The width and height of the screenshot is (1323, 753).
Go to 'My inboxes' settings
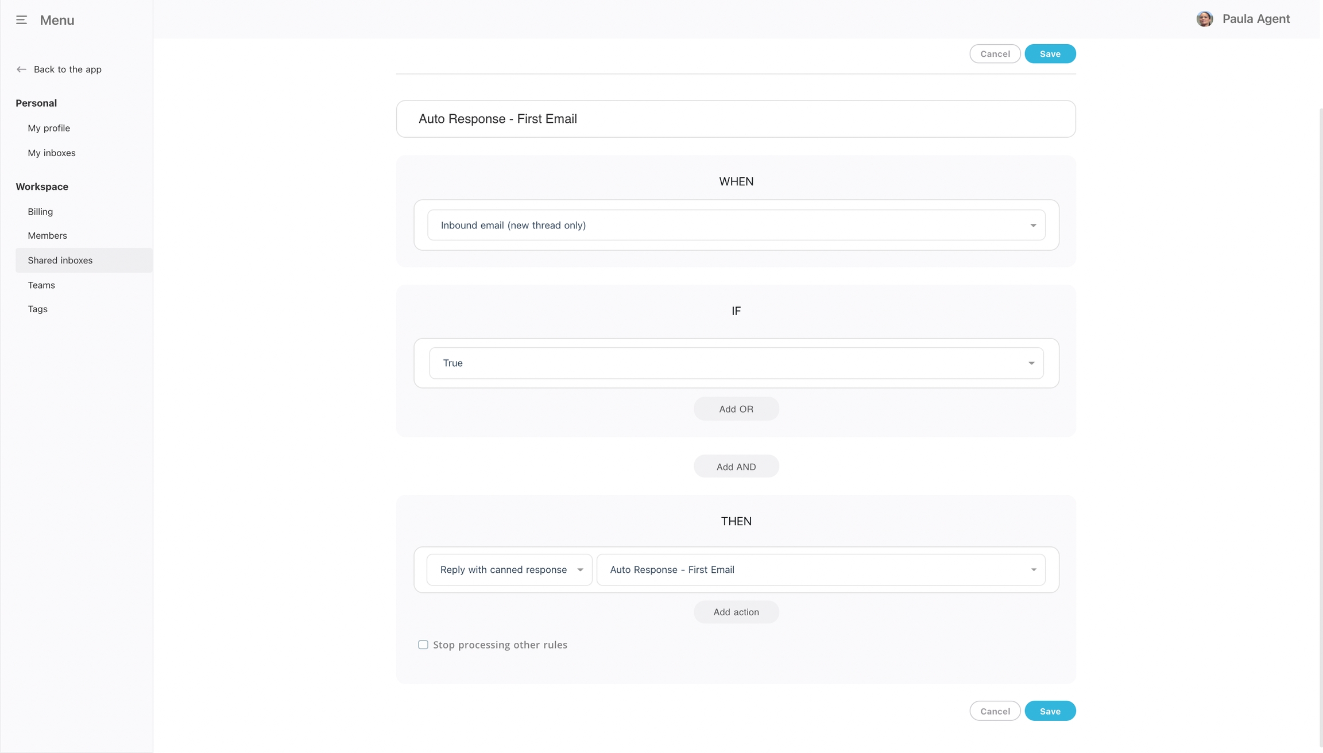[x=52, y=153]
